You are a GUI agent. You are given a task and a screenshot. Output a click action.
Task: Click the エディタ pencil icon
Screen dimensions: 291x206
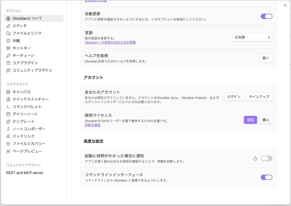pos(8,26)
